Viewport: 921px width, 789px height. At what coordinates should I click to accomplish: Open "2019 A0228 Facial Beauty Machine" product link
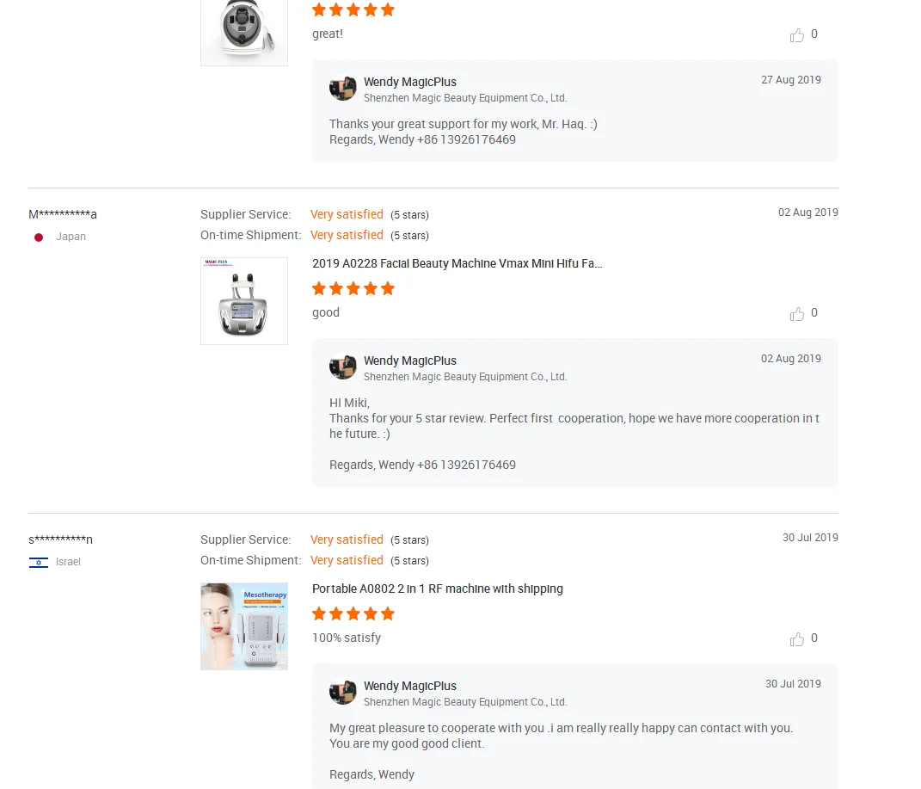[457, 264]
